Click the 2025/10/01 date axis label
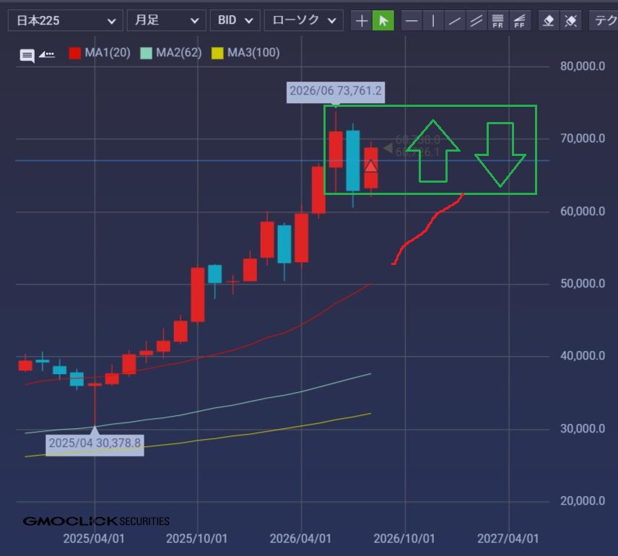This screenshot has height=556, width=618. 196,539
